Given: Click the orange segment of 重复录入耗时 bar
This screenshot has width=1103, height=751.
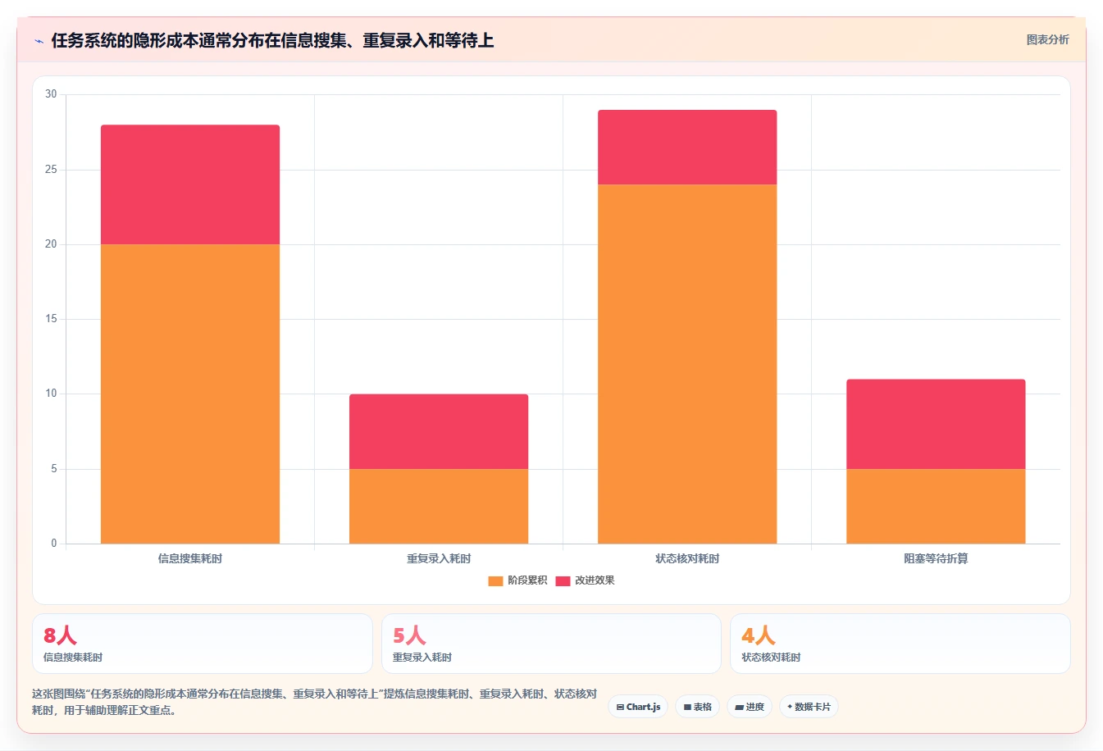Looking at the screenshot, I should [x=439, y=506].
